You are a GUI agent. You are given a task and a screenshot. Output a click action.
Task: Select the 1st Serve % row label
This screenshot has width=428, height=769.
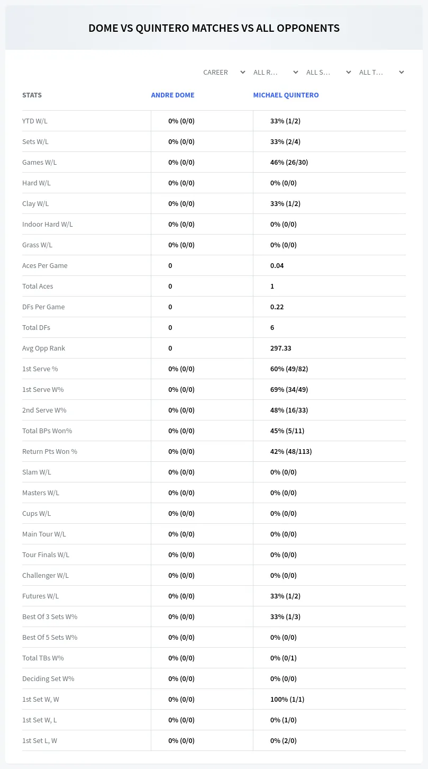coord(40,369)
